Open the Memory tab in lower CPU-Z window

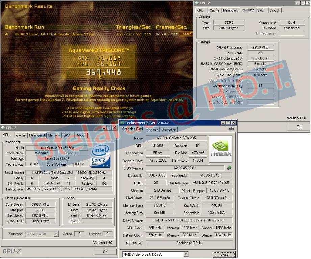54,135
